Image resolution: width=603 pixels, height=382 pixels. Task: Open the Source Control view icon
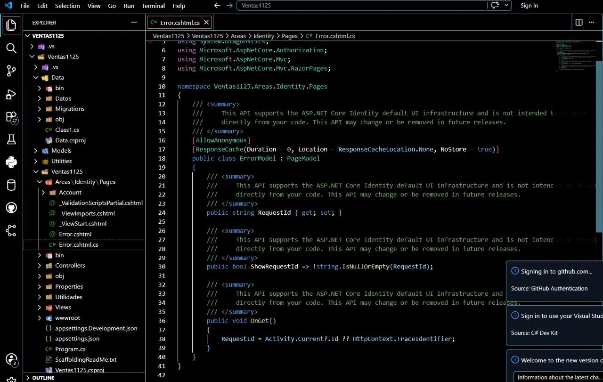[11, 71]
